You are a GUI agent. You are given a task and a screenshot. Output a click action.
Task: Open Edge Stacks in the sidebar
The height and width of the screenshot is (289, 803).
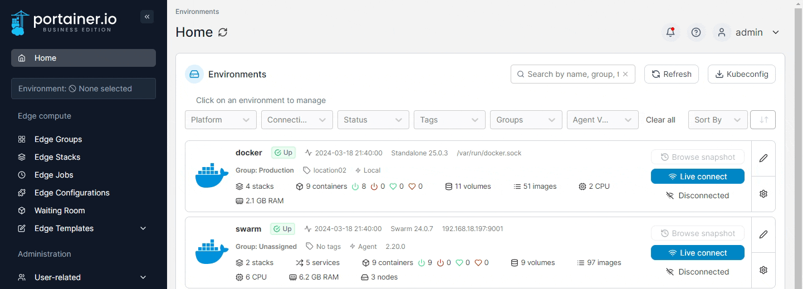57,157
